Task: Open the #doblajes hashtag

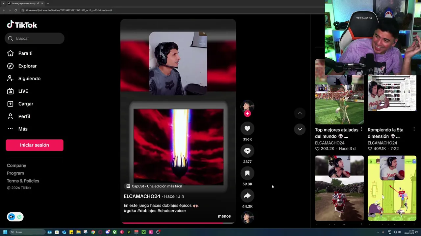Action: pyautogui.click(x=147, y=211)
